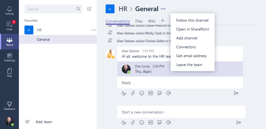
Task: Open General channel ellipsis menu
Action: coord(163,9)
